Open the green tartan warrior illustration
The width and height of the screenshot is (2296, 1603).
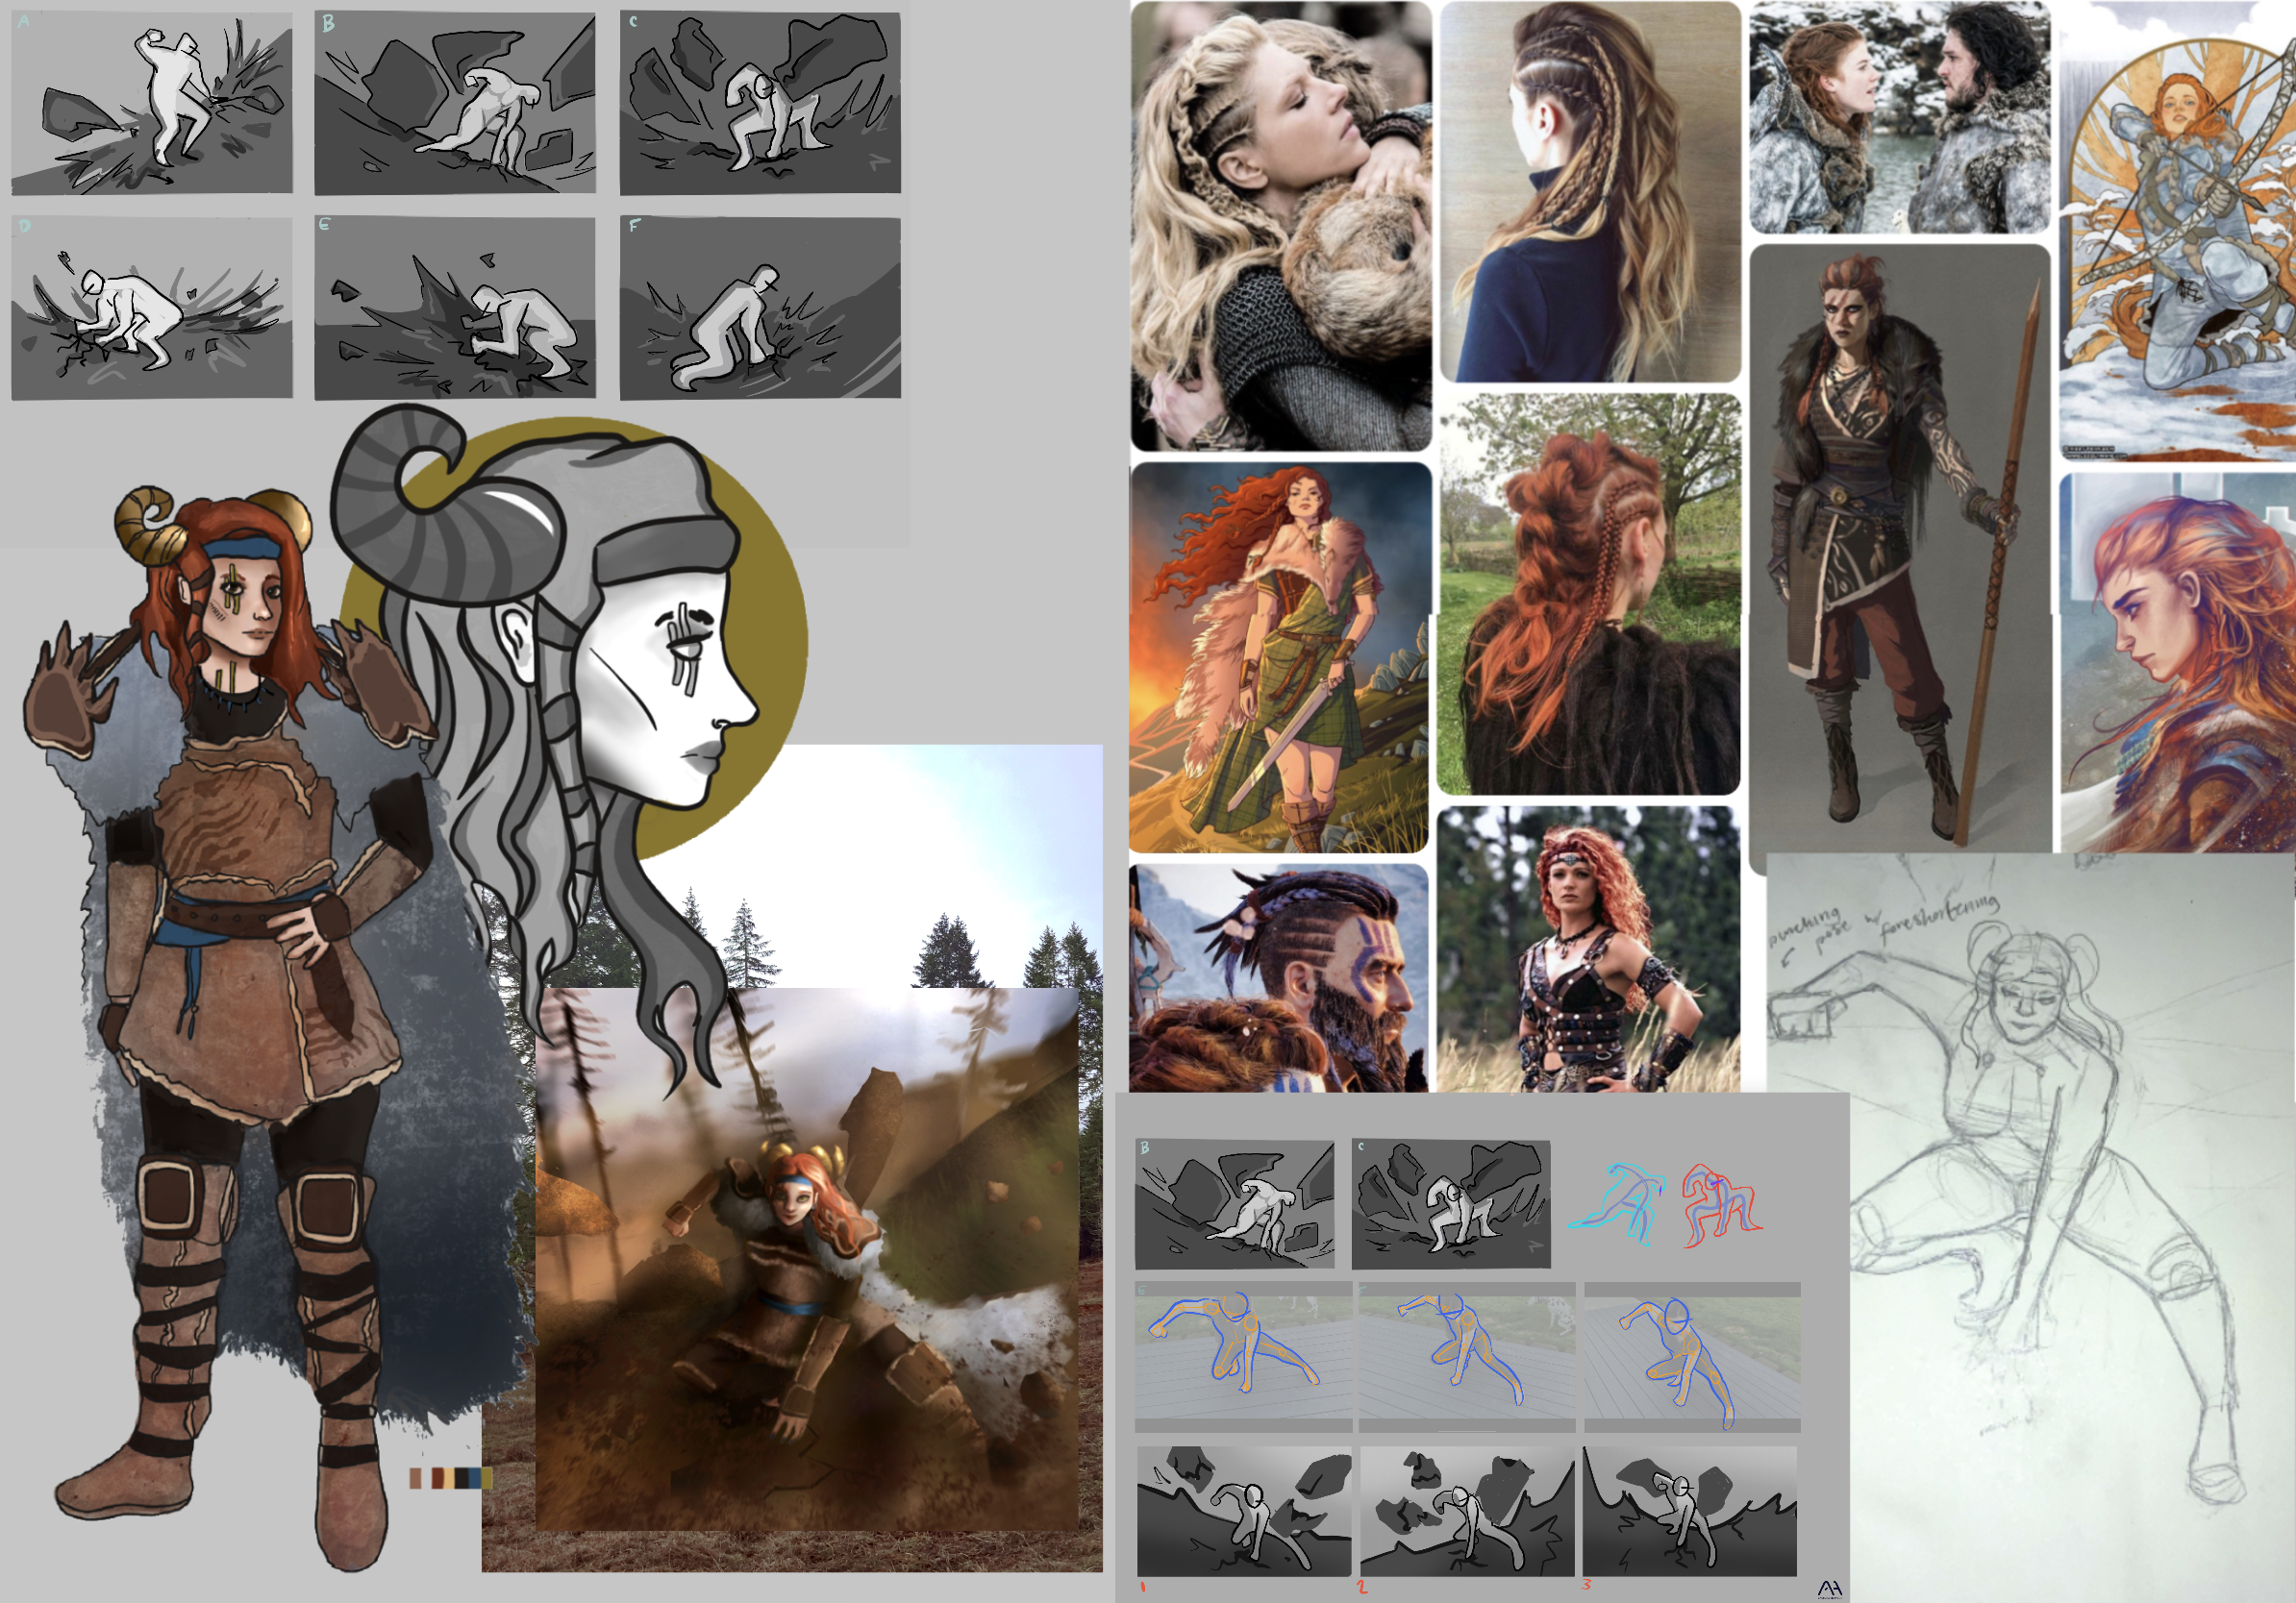pos(1279,656)
